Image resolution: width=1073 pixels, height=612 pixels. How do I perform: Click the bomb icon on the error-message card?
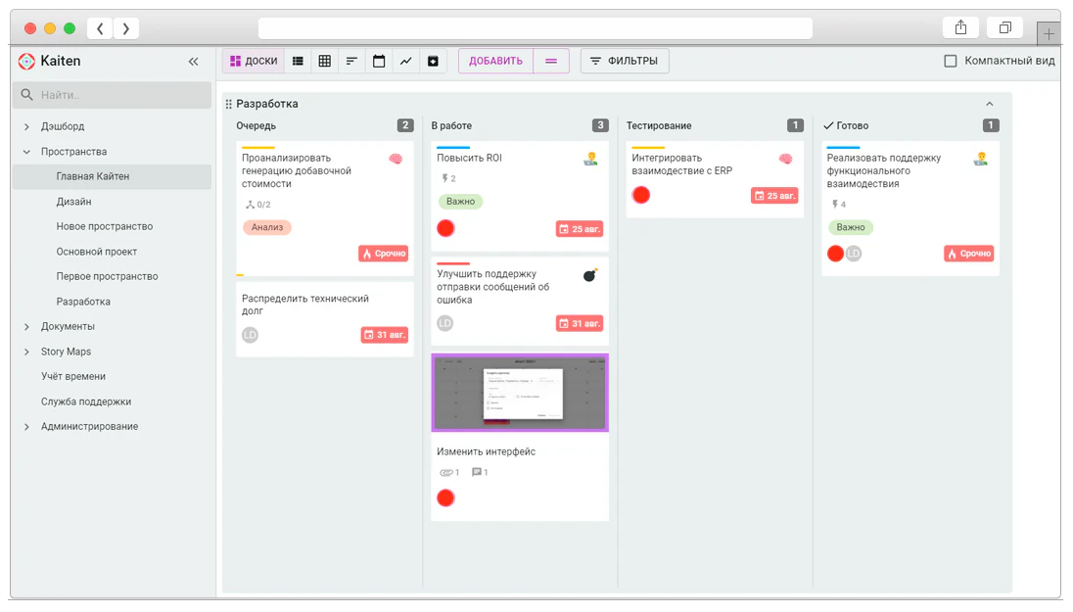coord(590,275)
